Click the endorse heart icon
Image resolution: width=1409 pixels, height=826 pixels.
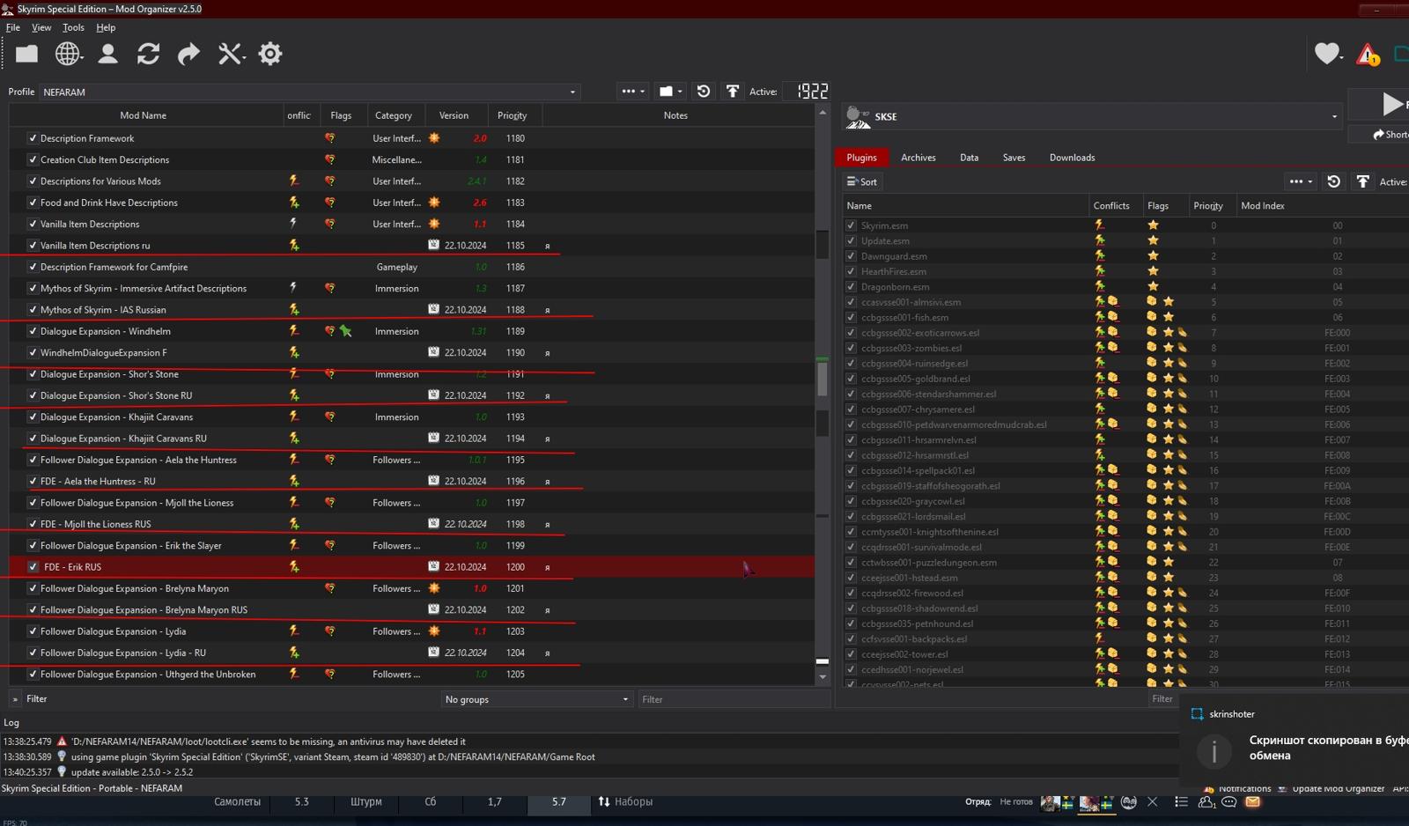(1327, 54)
